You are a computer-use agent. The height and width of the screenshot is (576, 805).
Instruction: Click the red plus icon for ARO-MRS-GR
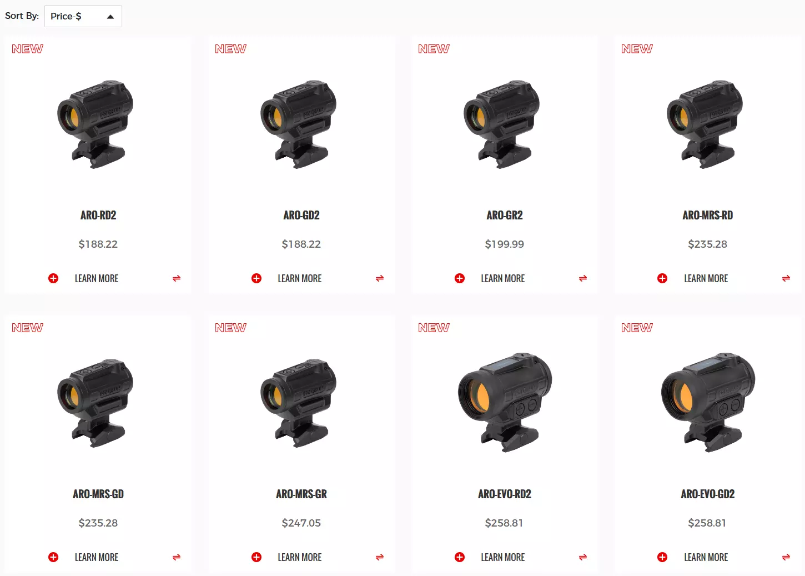[256, 557]
